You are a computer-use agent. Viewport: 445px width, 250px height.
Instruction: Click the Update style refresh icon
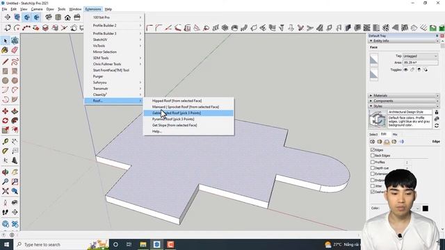(x=437, y=125)
